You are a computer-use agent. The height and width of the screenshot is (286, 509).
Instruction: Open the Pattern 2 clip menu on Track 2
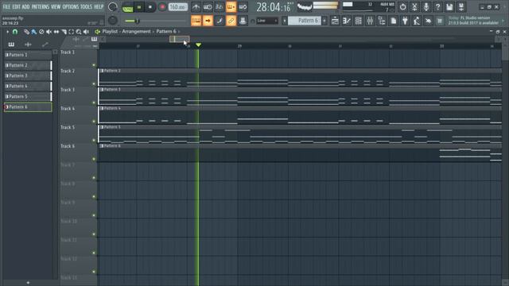[102, 71]
